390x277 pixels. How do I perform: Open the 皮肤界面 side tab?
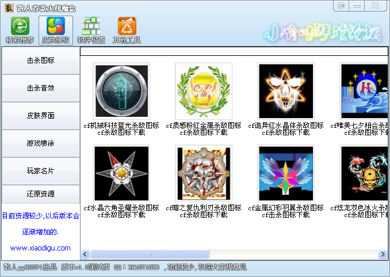pos(41,116)
